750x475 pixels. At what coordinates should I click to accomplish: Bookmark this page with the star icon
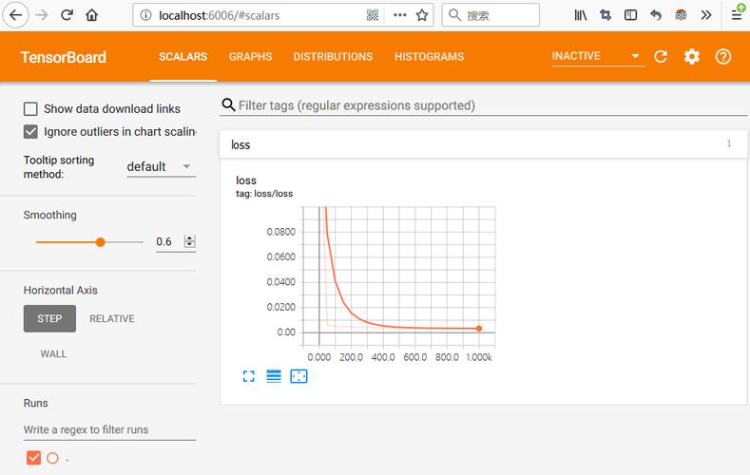pyautogui.click(x=422, y=15)
